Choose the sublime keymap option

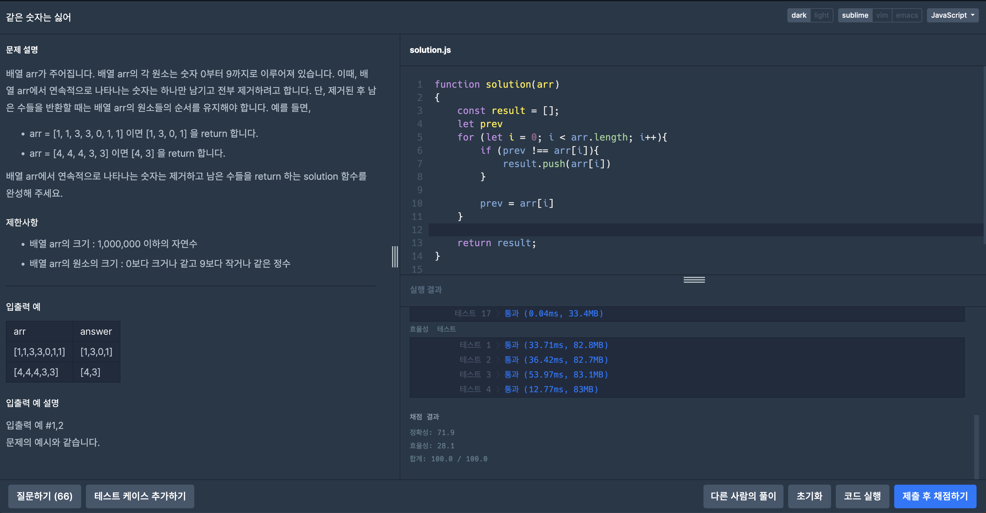click(x=855, y=15)
